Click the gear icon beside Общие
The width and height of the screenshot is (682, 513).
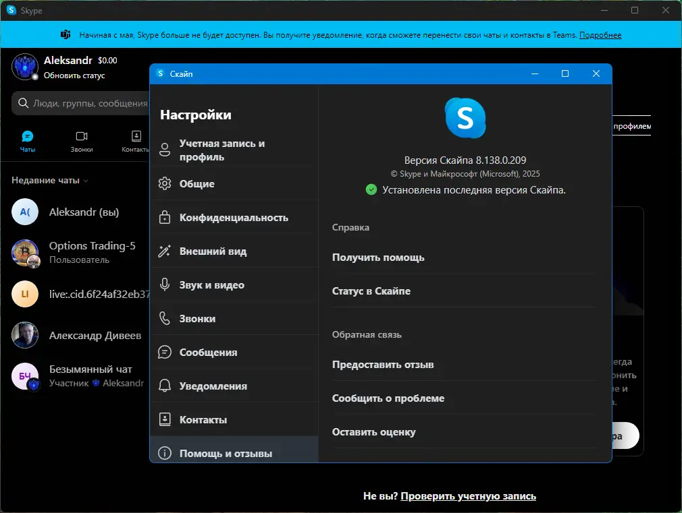165,184
